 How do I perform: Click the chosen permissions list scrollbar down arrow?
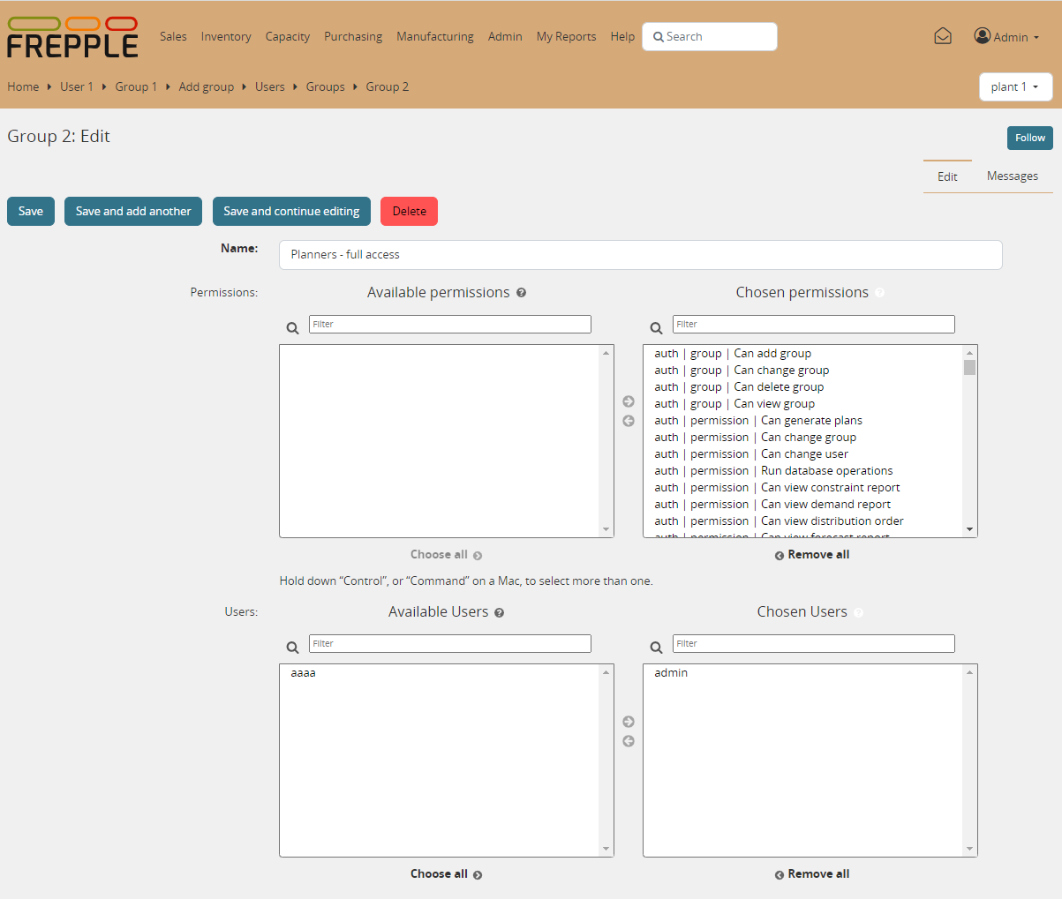pos(969,529)
